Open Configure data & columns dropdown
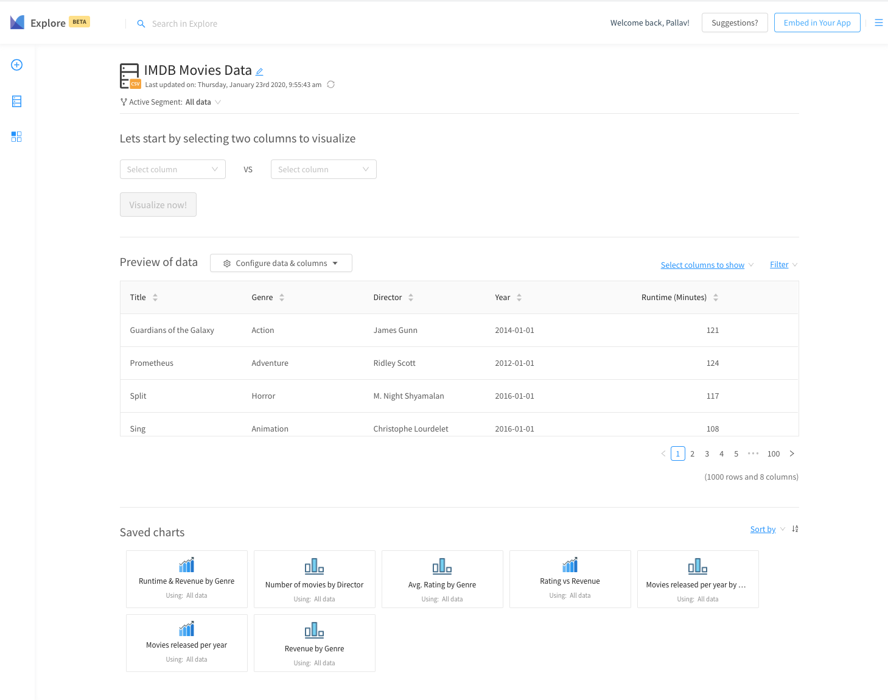 click(x=281, y=263)
